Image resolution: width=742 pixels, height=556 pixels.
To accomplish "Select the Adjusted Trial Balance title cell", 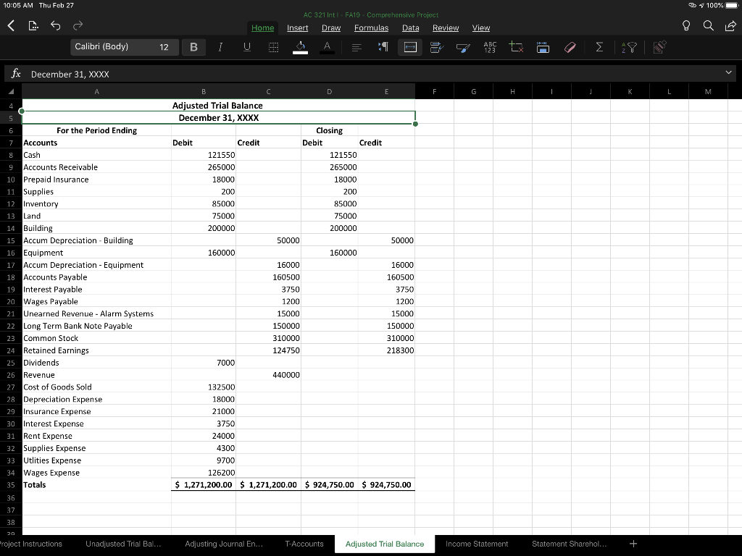I will click(218, 106).
